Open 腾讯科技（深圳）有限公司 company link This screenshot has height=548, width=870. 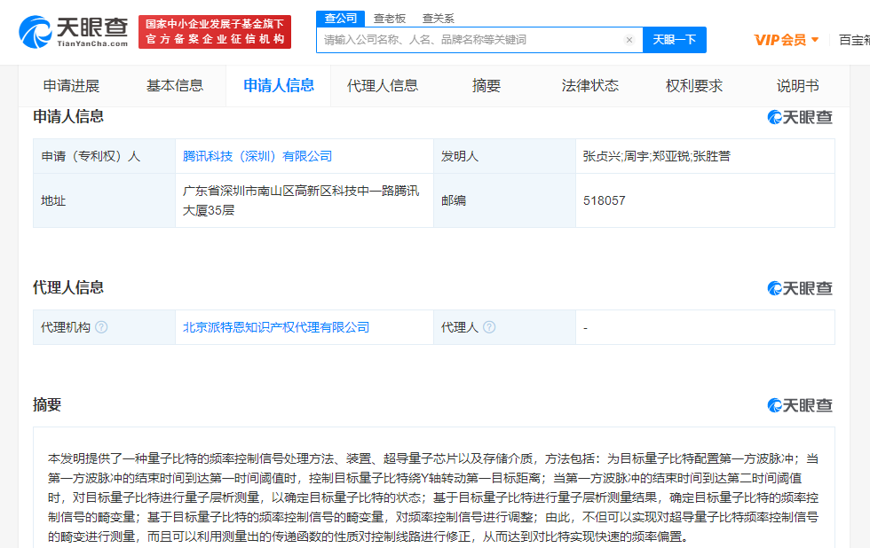click(257, 156)
